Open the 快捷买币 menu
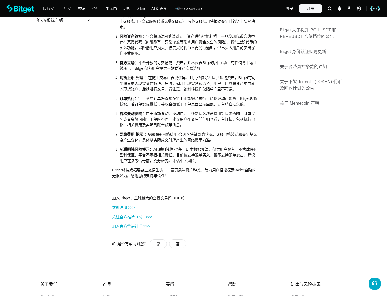 click(50, 9)
